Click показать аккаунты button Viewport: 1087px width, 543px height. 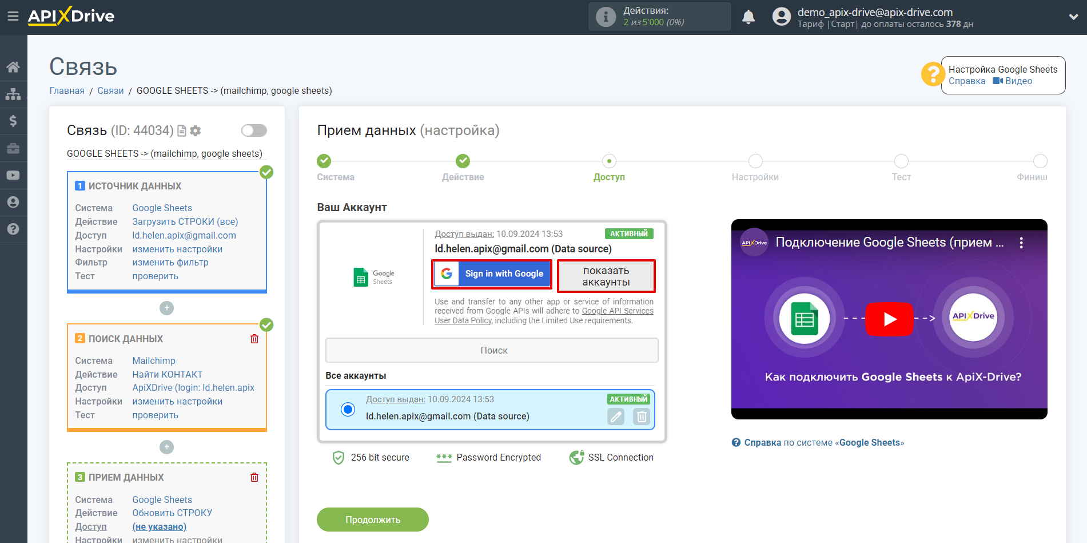(606, 276)
